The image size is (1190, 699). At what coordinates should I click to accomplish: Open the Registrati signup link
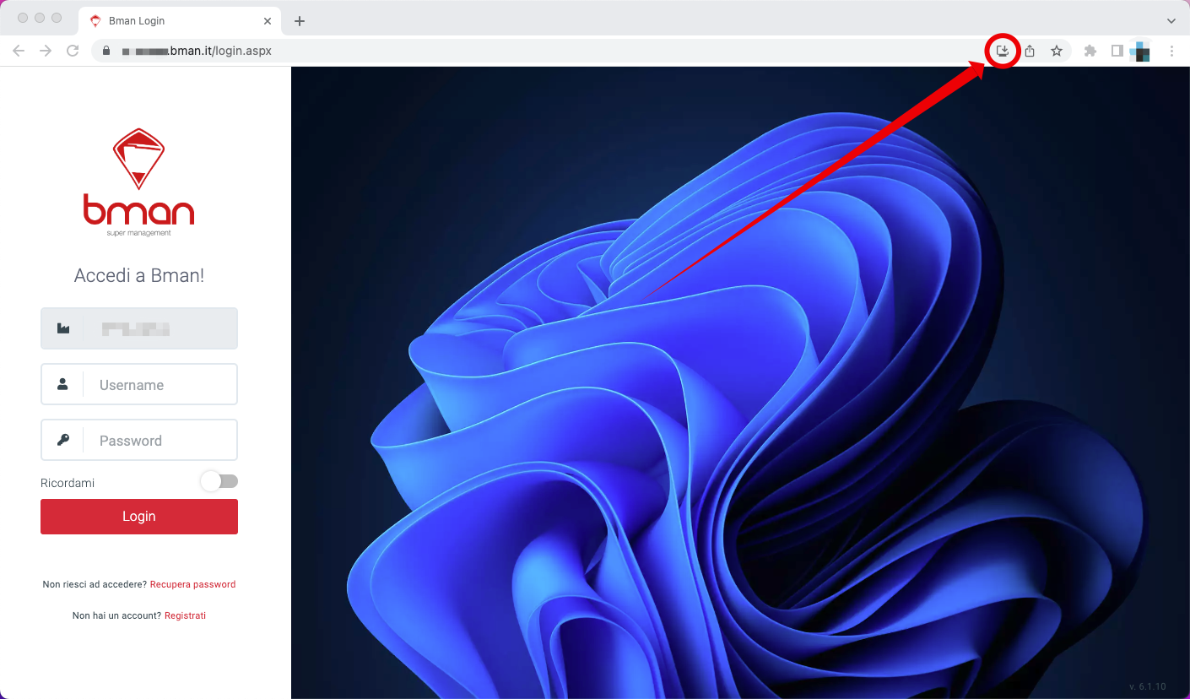pyautogui.click(x=185, y=615)
